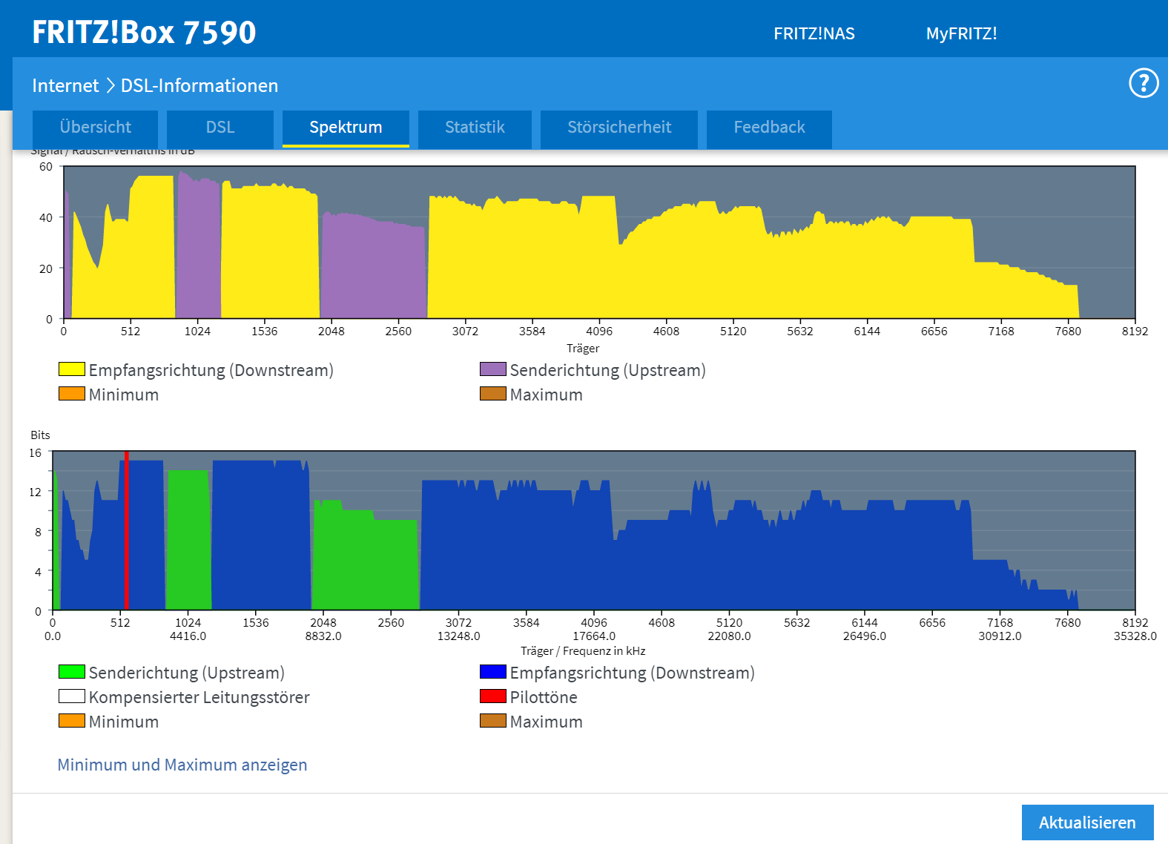Click the FRITZ!Box 7590 logo
This screenshot has width=1168, height=844.
[x=144, y=33]
